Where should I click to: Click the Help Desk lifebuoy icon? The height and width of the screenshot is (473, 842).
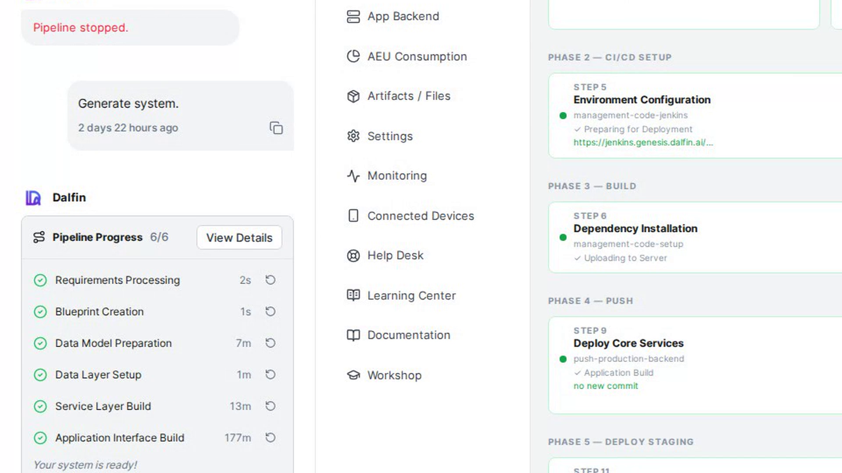(353, 255)
